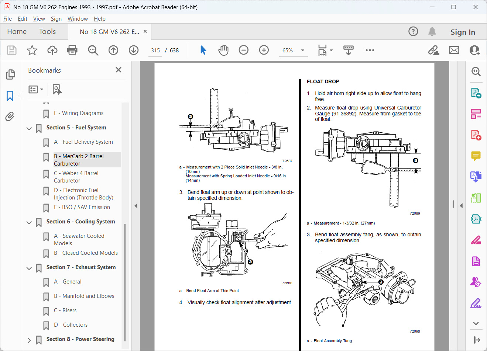Go to previous page arrow

click(113, 50)
